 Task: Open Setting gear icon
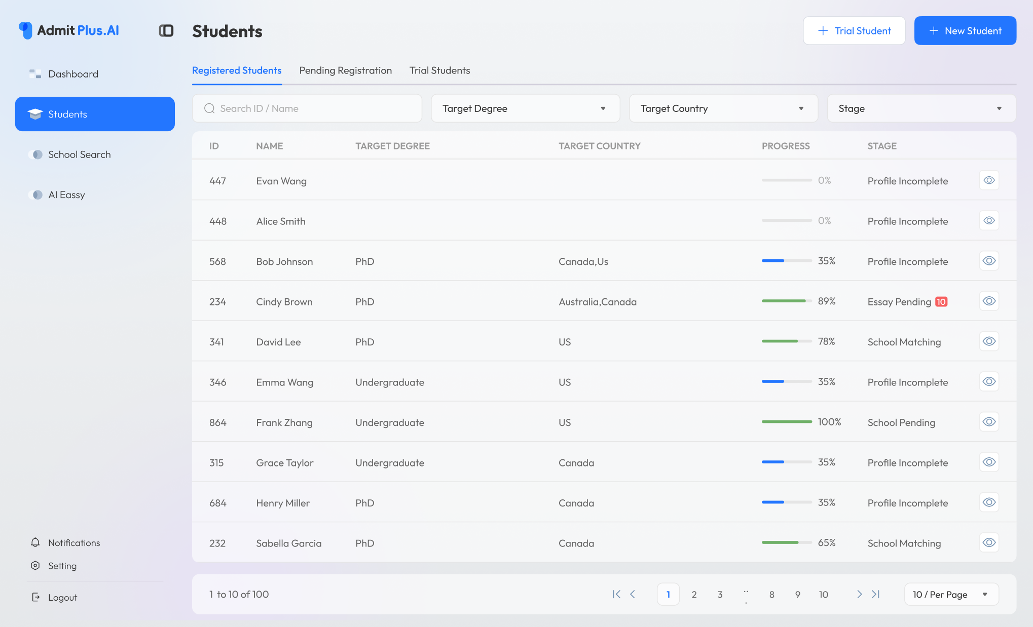(35, 566)
